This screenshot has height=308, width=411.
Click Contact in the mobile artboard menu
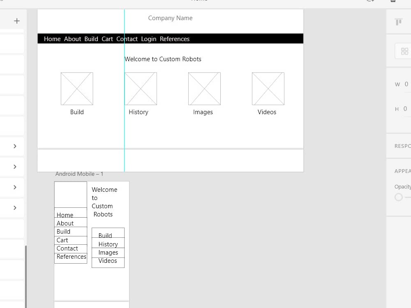67,248
